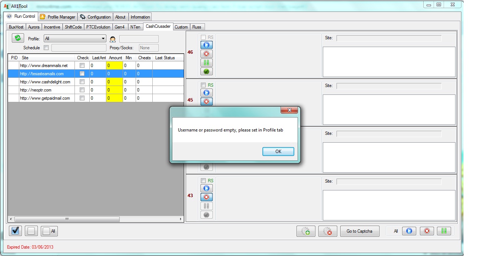Screen dimensions: 487x256
Task: Switch to the NTen sub-tab
Action: (x=135, y=27)
